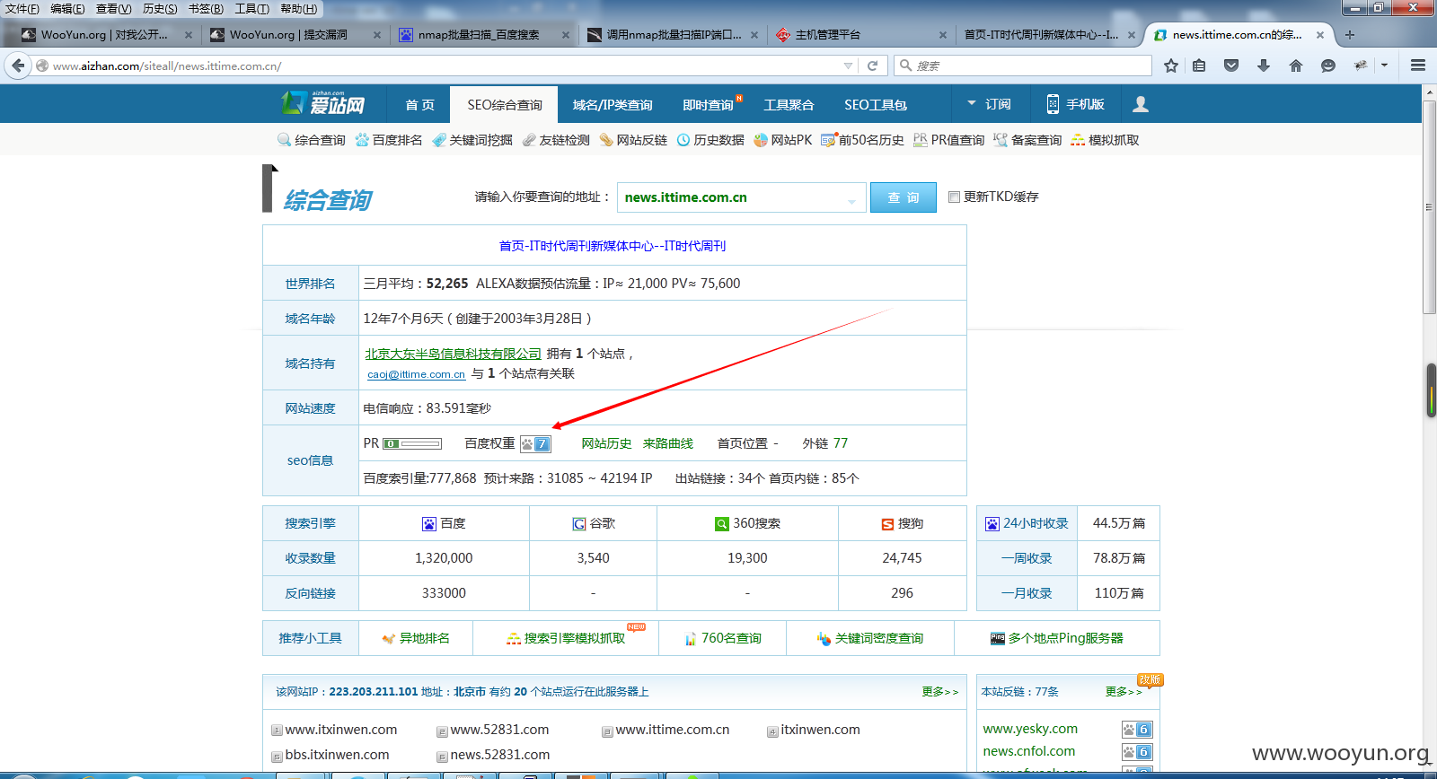Click caoj@ittime.com.cn email link
The width and height of the screenshot is (1437, 779).
[x=416, y=374]
